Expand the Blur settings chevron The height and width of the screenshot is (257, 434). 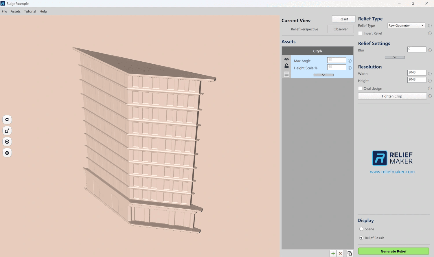pos(394,57)
